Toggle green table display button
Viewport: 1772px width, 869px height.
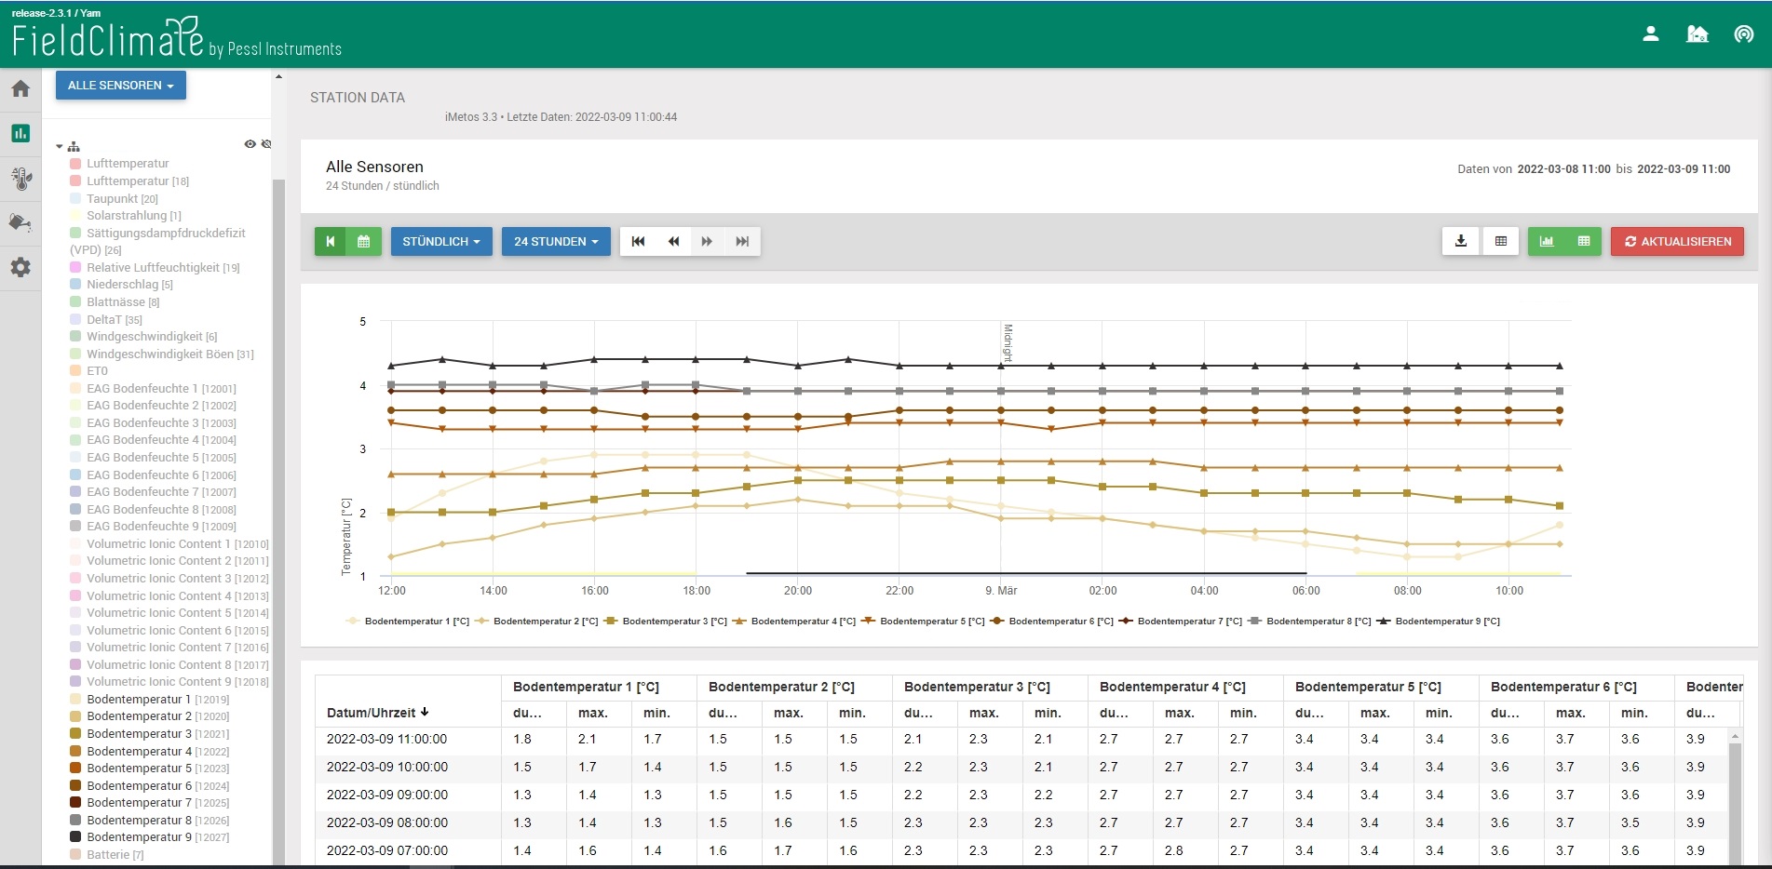(1583, 242)
